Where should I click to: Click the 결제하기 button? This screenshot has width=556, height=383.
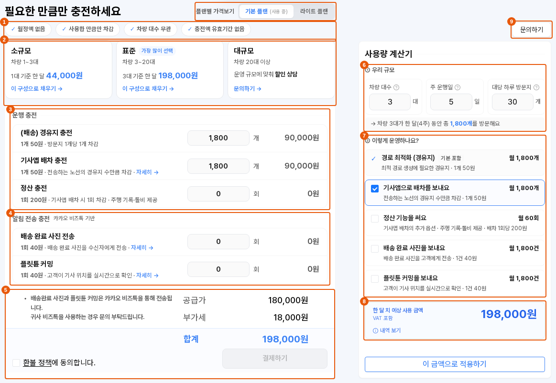coord(275,359)
